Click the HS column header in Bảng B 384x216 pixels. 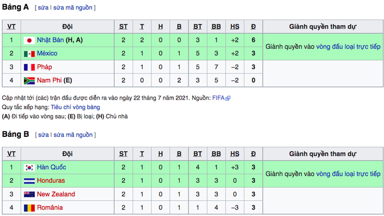coord(234,154)
